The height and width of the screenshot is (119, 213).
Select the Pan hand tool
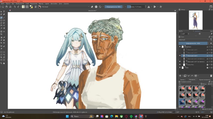4,63
